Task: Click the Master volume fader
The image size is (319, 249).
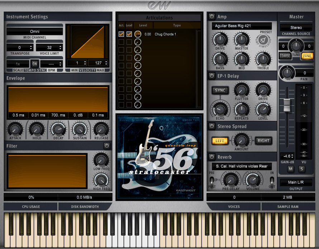Action: coord(286,105)
